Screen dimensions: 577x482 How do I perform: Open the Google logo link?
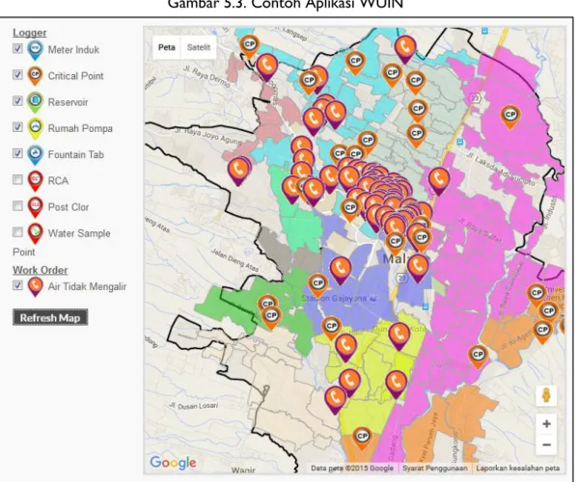point(173,463)
